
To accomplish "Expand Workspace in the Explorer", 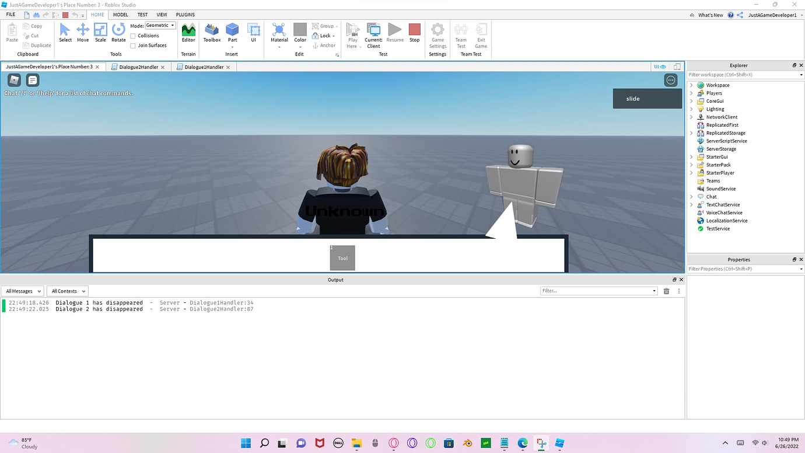I will click(x=692, y=85).
